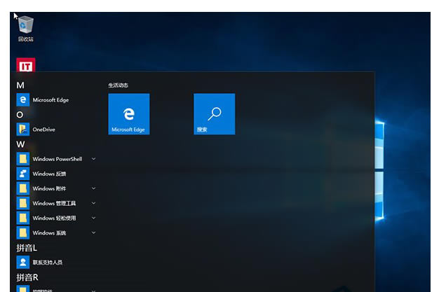Click the Windows 附件 folder icon
Viewport: 446px width, 292px height.
point(22,188)
